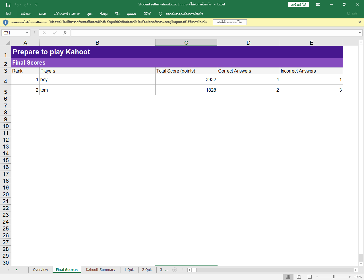The image size is (364, 280).
Task: Click the ลงชื่อเข้าใช้ sign-in button
Action: (x=298, y=4)
